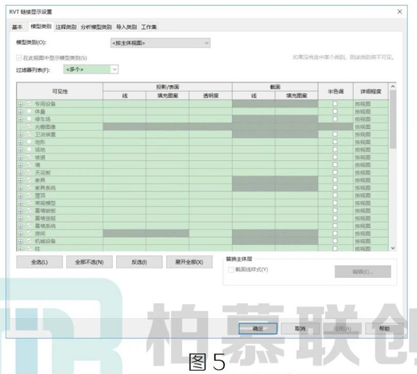Click the 半色调 column header

pyautogui.click(x=336, y=91)
